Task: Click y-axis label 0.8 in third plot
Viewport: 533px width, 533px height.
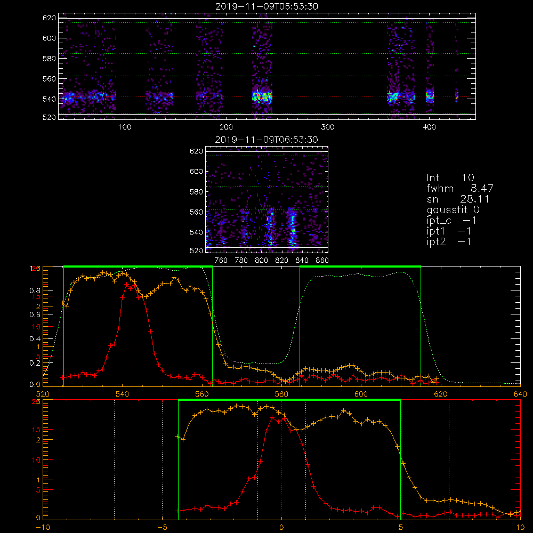Action: [35, 291]
